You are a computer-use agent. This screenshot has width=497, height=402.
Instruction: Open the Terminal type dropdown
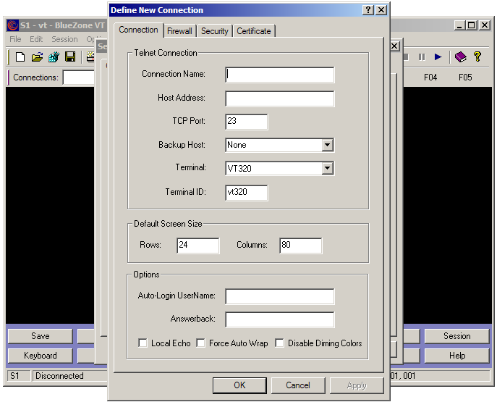tap(328, 168)
